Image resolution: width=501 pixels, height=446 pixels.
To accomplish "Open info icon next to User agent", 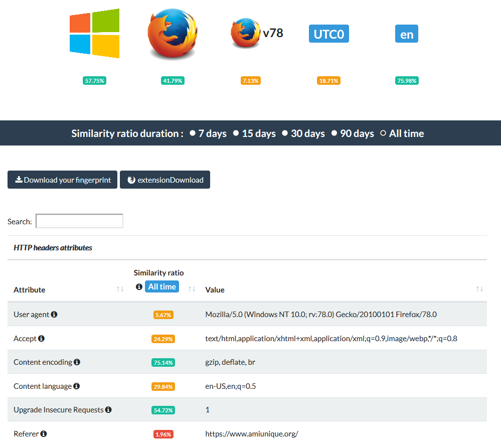I will click(54, 314).
